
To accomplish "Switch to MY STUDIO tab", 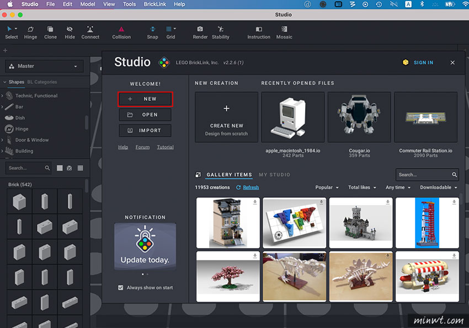I will point(274,175).
